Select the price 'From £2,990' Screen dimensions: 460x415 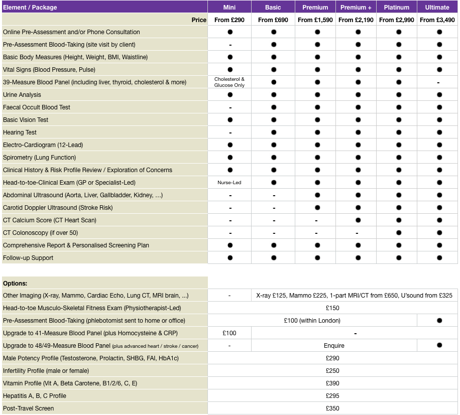(397, 20)
